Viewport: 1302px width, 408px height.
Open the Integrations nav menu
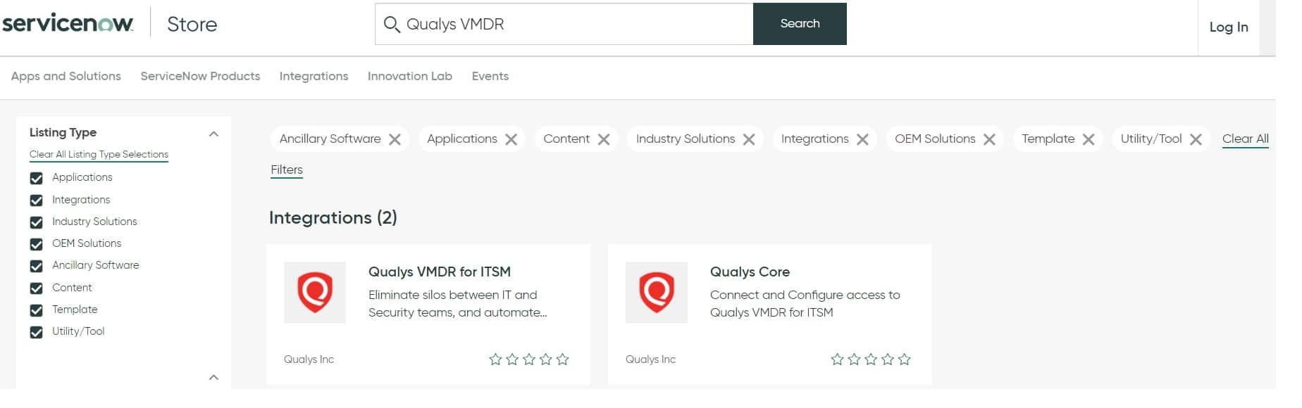coord(314,76)
